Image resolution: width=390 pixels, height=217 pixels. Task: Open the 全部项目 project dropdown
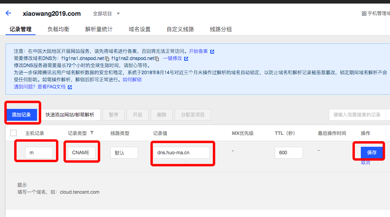(x=106, y=14)
